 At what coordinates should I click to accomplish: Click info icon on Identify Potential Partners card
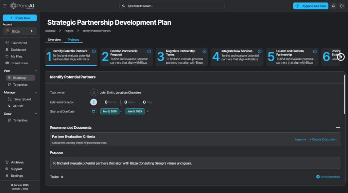click(x=94, y=51)
